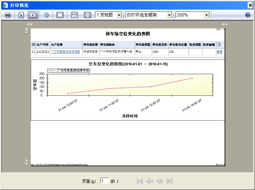The width and height of the screenshot is (255, 190).
Task: Click the axis label 01-04 14:57:27
Action: 192,105
